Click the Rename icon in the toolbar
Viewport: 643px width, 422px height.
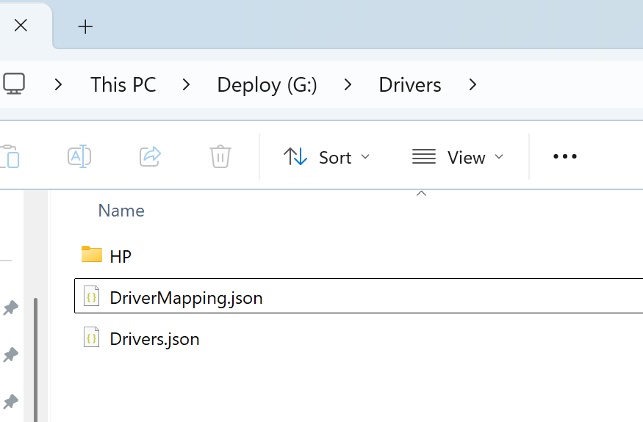[79, 156]
